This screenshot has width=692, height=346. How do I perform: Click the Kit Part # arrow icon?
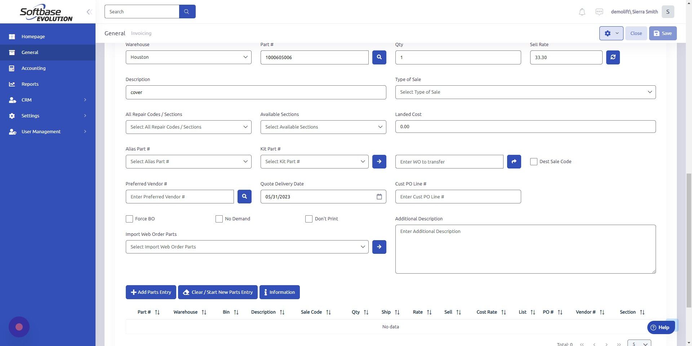(379, 161)
